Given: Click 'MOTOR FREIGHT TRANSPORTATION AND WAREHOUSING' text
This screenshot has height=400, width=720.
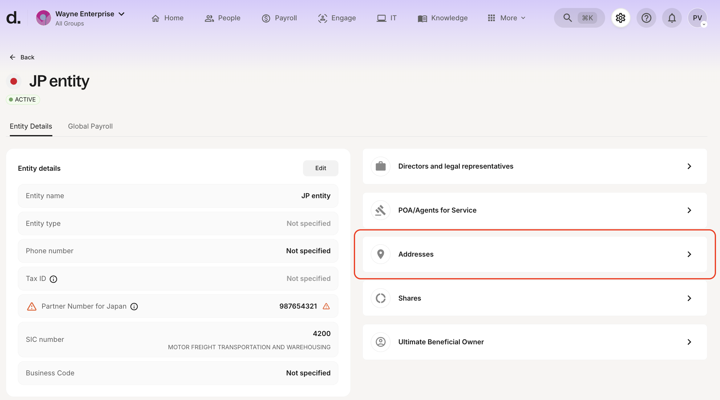Looking at the screenshot, I should (249, 347).
